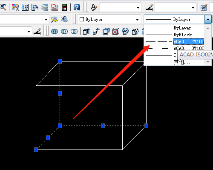Choose ByBlock in the linetype list
Viewport: 213px width, 170px height.
[x=175, y=35]
